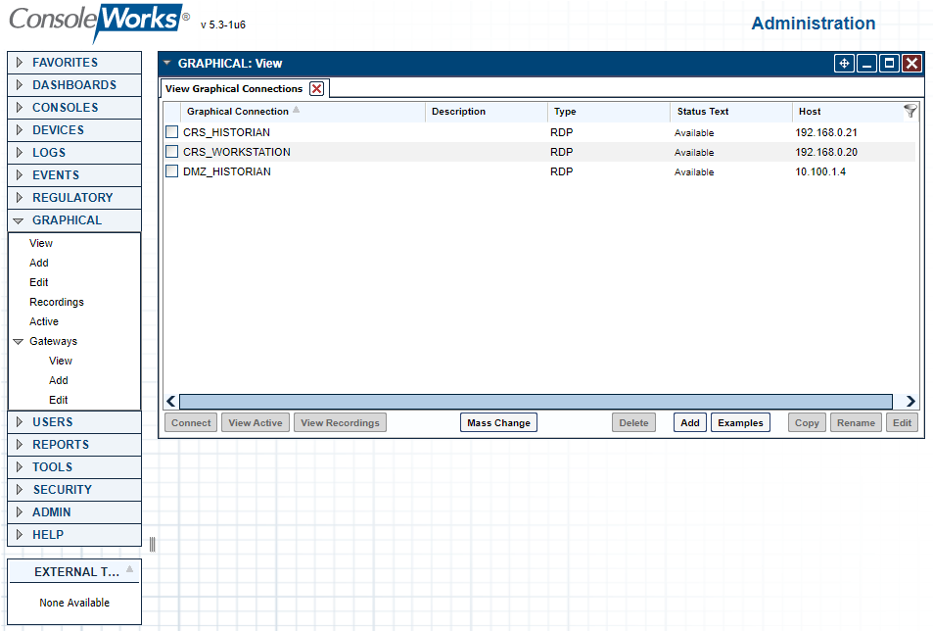Screen dimensions: 933x631
Task: Open Recordings under GRAPHICAL menu
Action: [x=57, y=302]
